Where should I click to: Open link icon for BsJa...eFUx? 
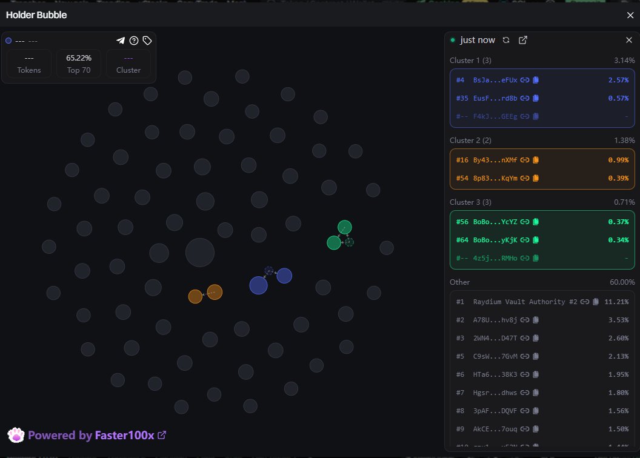(525, 80)
